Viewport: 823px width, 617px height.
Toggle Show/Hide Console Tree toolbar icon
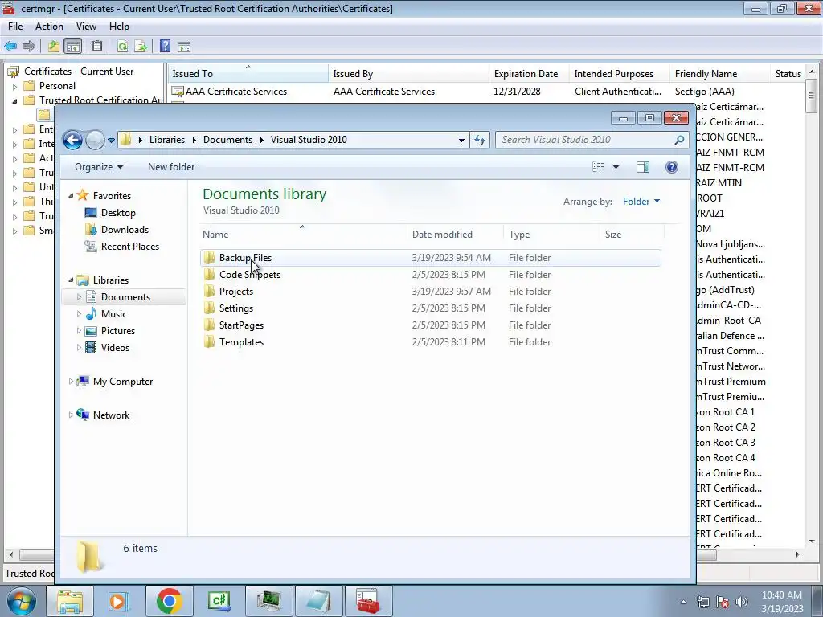pyautogui.click(x=73, y=47)
